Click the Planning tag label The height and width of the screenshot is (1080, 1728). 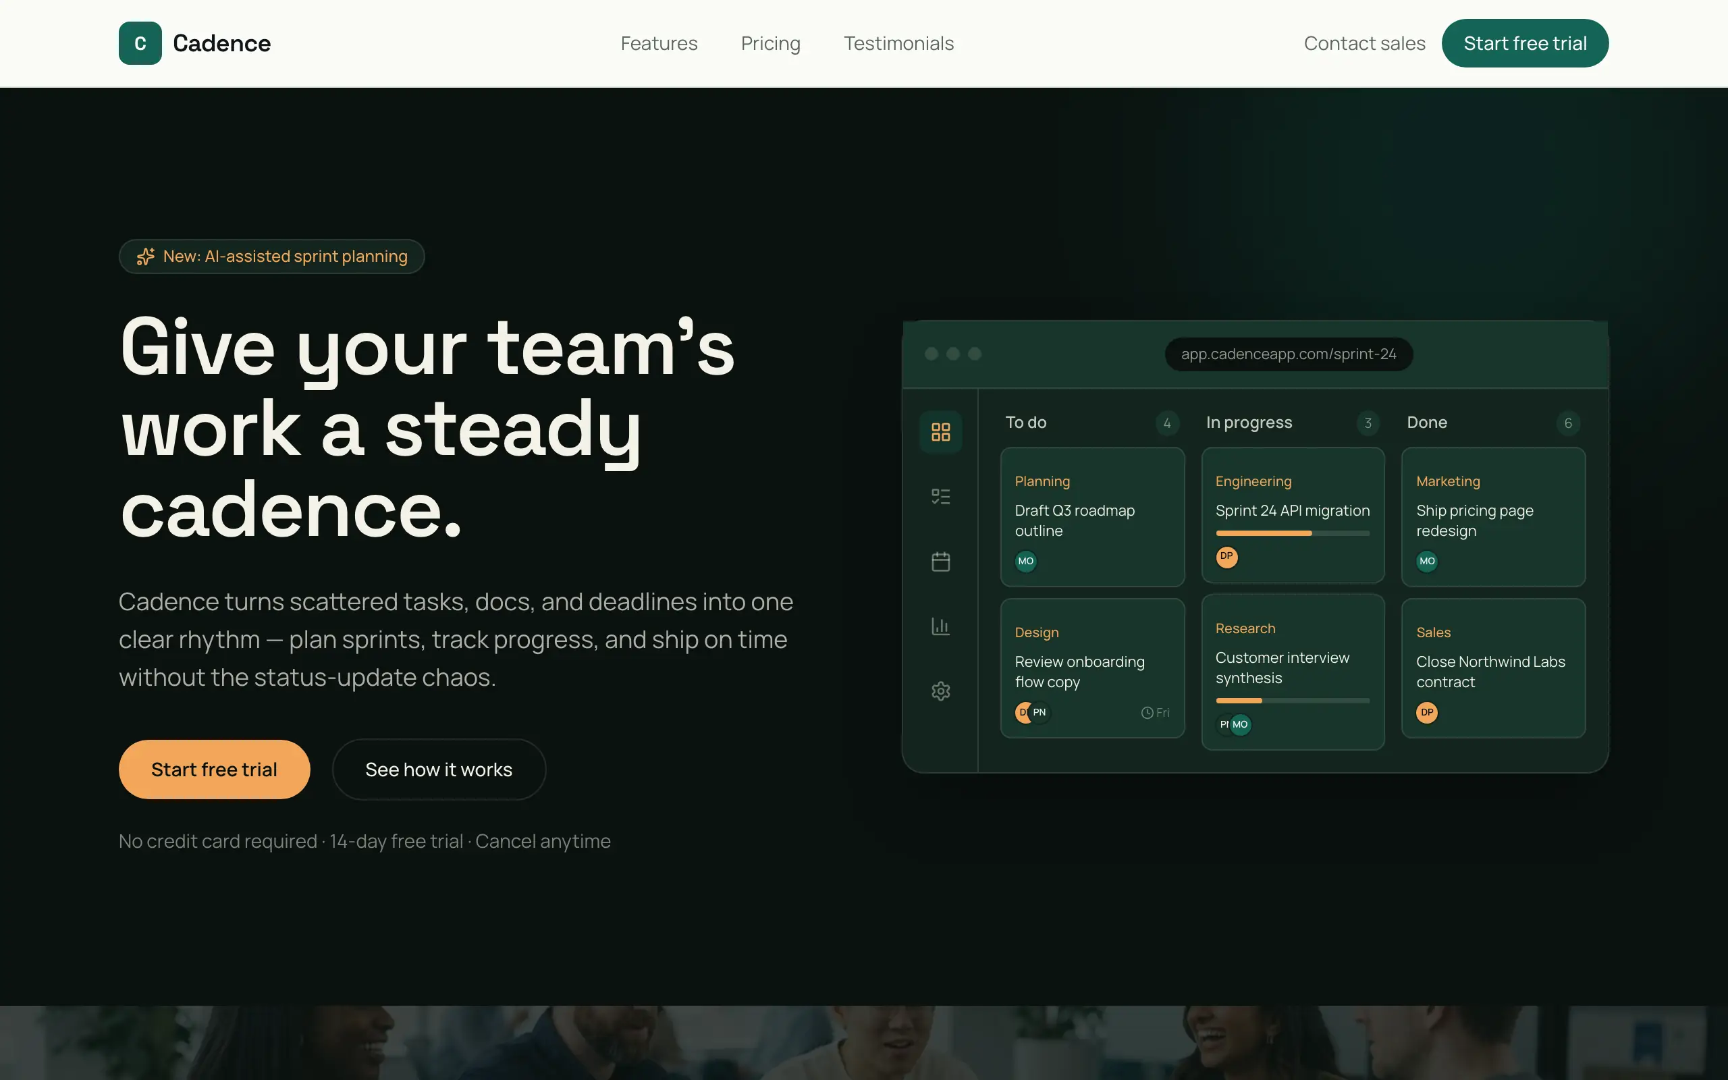tap(1042, 481)
